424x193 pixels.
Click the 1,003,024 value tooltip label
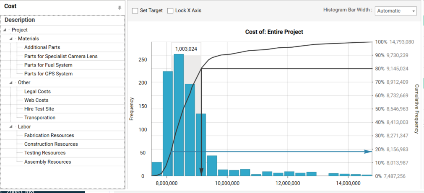(x=186, y=49)
